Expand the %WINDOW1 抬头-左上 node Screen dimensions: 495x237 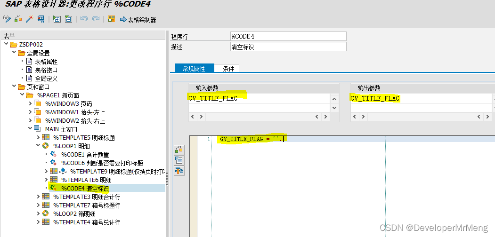pyautogui.click(x=30, y=112)
